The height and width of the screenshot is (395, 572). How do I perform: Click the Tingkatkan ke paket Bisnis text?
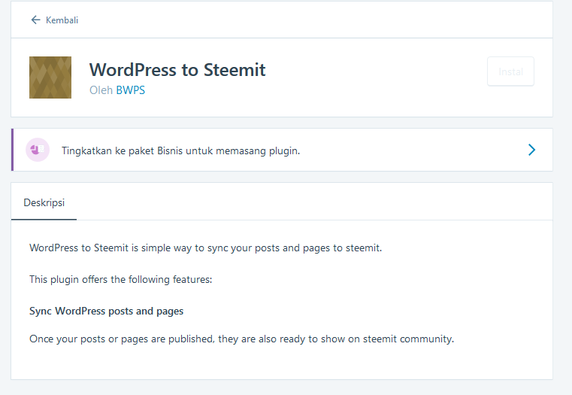[180, 150]
